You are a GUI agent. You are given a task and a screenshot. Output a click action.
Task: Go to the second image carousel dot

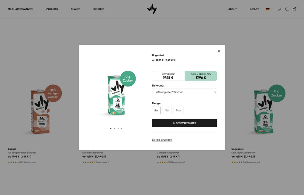pos(114,128)
